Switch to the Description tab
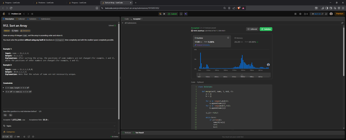This screenshot has width=346, height=140. [x=8, y=19]
